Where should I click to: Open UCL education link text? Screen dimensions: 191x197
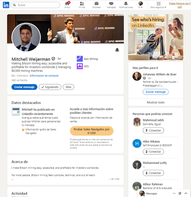[x=86, y=66]
